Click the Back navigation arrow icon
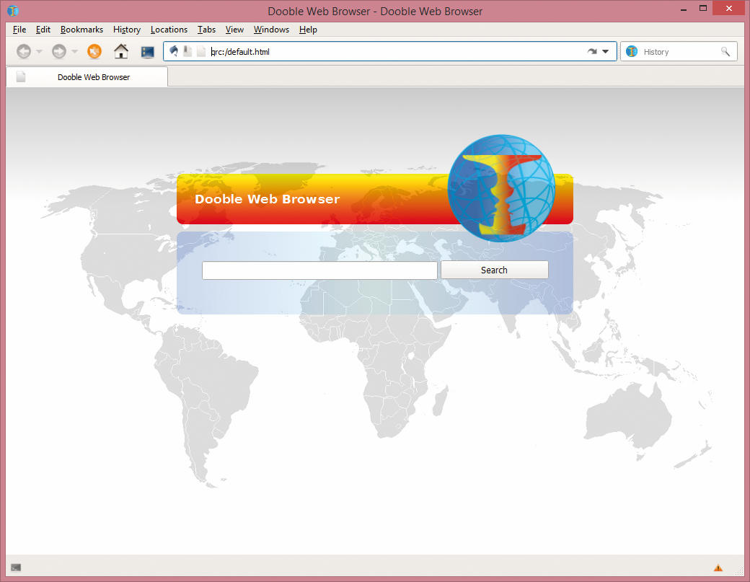 click(x=23, y=51)
